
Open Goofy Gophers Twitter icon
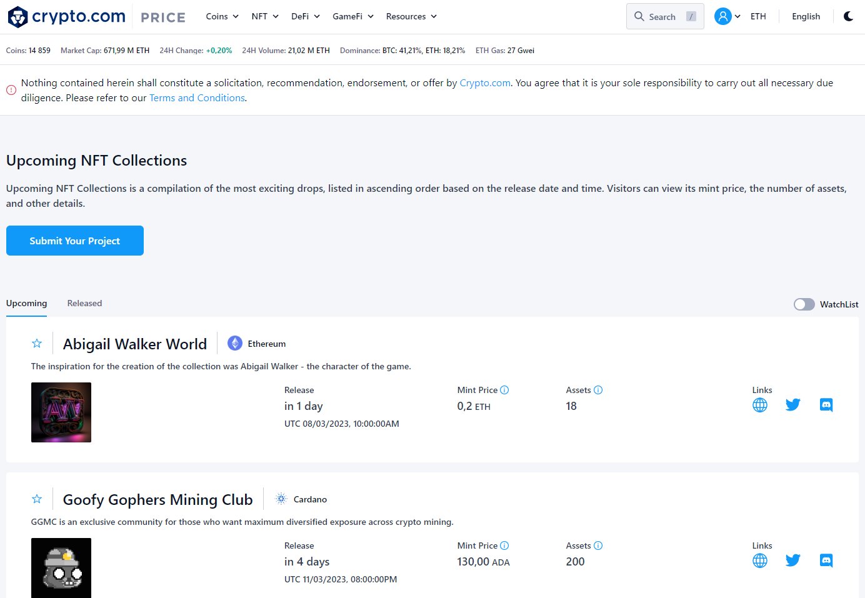[x=793, y=561]
